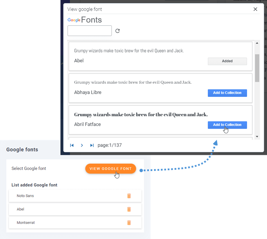Click the Abril Fatface preview sentence

(141, 114)
